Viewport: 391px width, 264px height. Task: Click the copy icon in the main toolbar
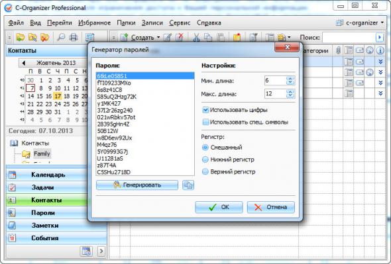pyautogui.click(x=208, y=38)
